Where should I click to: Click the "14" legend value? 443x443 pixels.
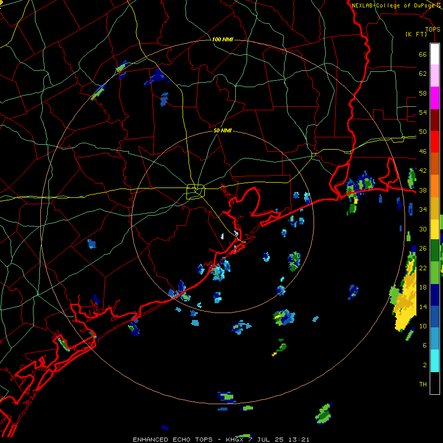click(423, 307)
